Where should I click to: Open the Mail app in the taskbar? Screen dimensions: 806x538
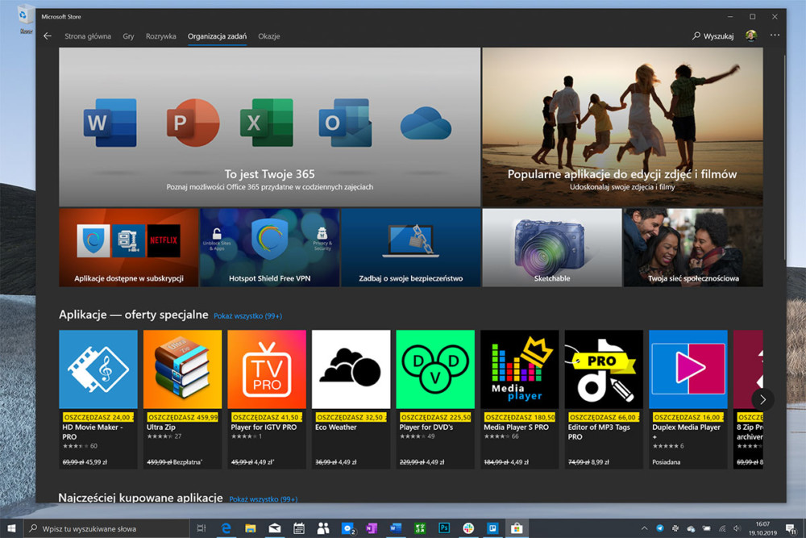[x=275, y=528]
